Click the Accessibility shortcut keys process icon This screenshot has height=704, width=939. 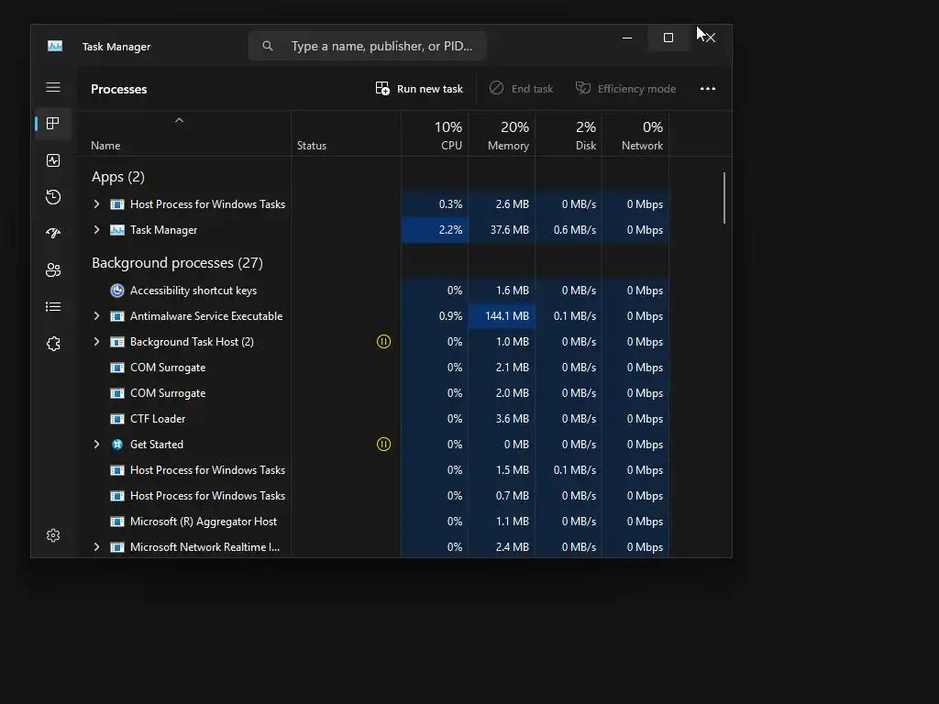(x=117, y=291)
